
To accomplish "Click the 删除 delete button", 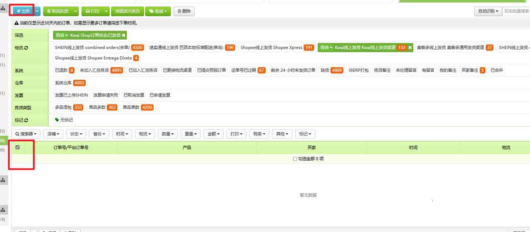I will pyautogui.click(x=184, y=11).
